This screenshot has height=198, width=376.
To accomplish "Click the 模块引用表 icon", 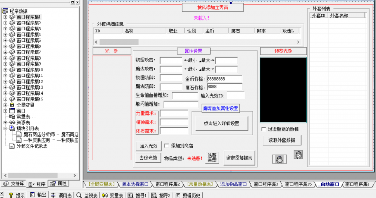I will tap(12, 129).
